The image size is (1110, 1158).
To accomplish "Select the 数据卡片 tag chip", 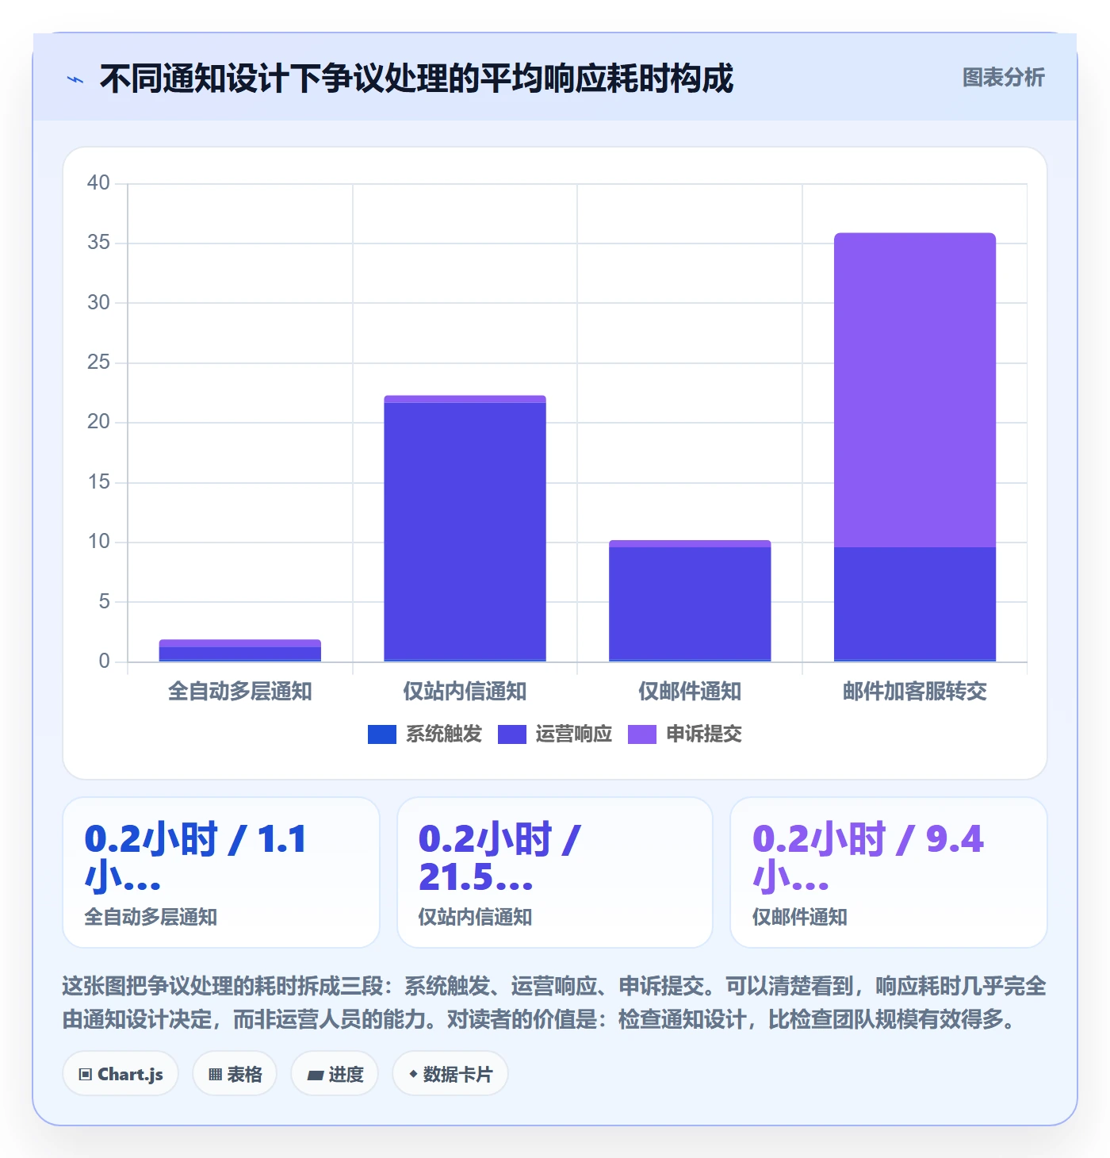I will [x=450, y=1074].
